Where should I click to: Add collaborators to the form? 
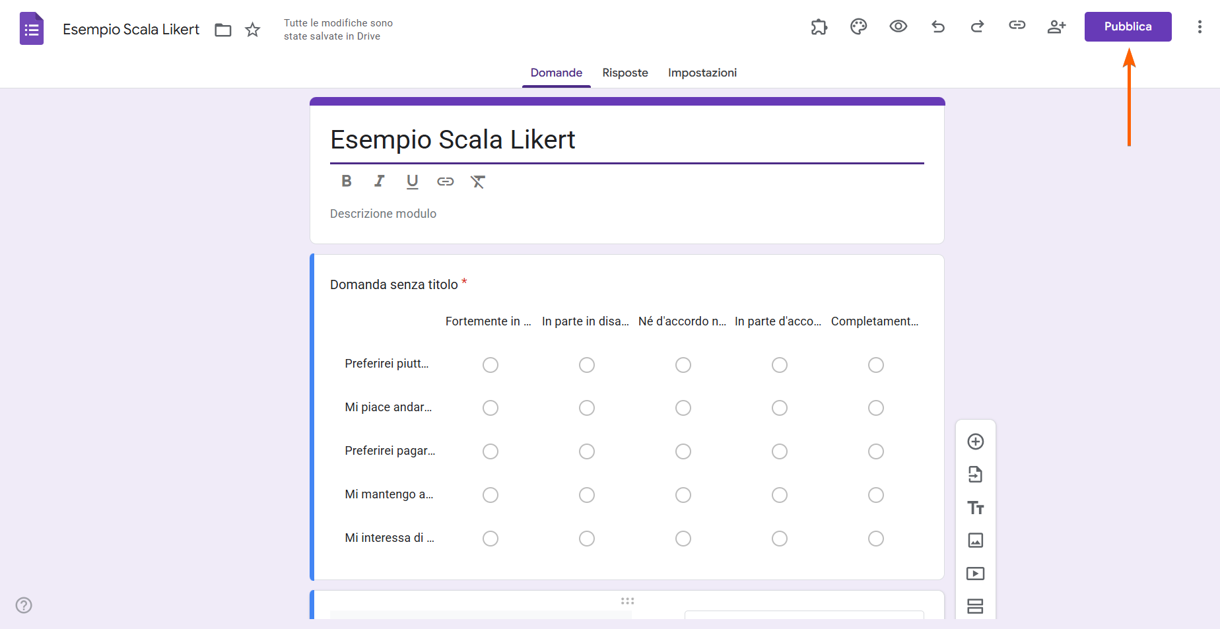(1056, 26)
